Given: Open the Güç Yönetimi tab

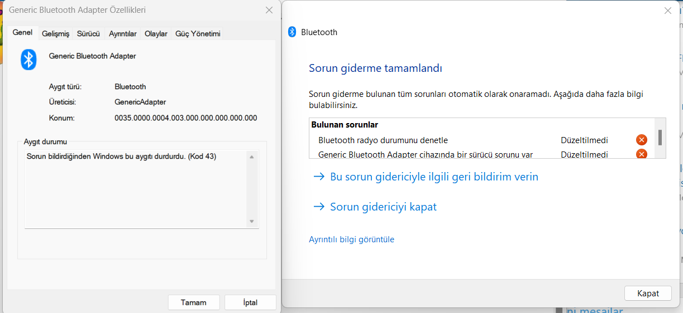Looking at the screenshot, I should point(198,34).
